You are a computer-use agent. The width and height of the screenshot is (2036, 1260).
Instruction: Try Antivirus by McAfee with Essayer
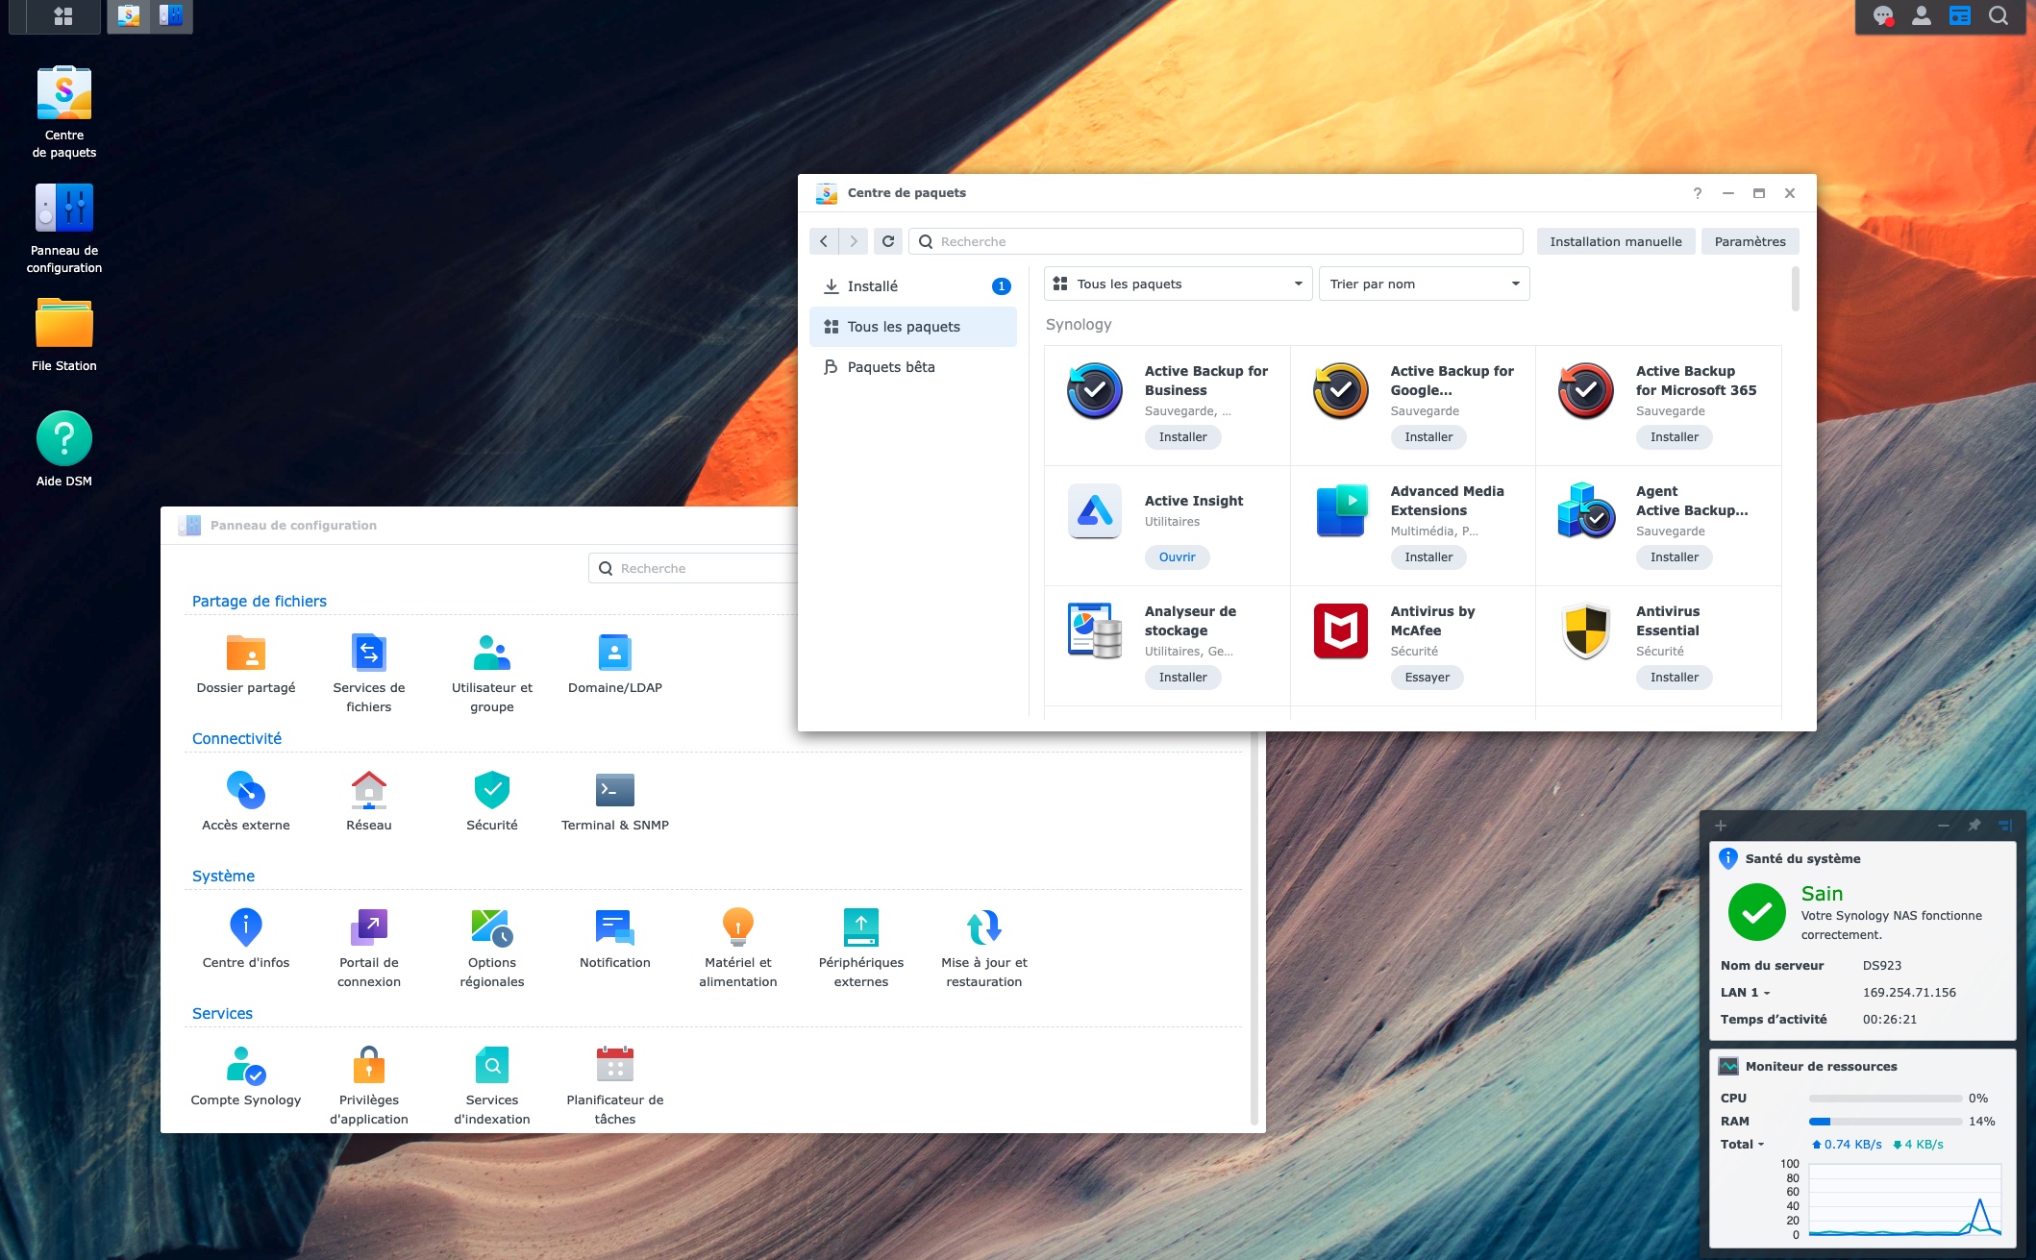pos(1428,677)
